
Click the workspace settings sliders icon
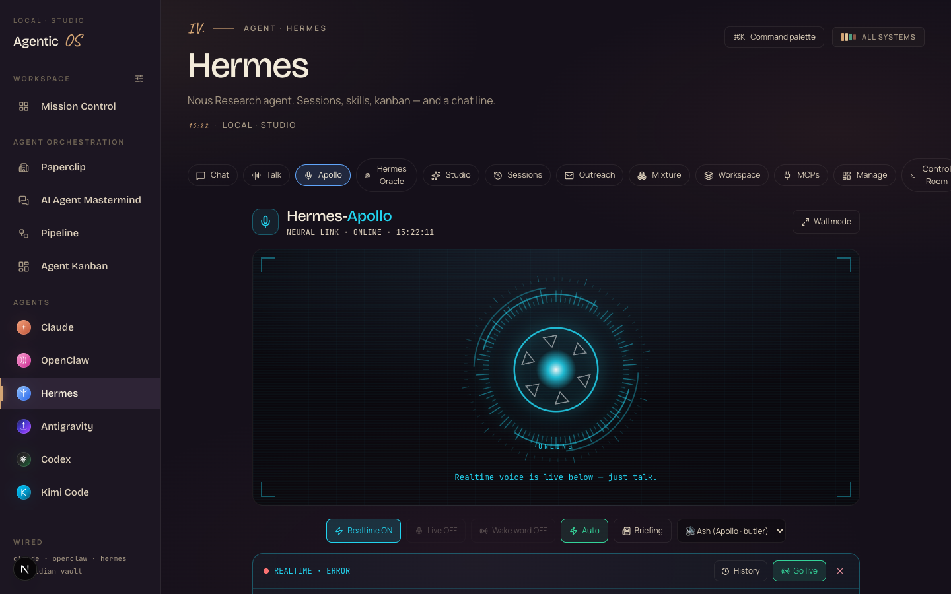point(139,79)
